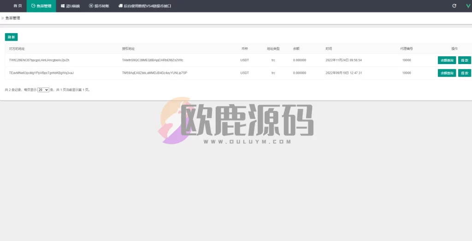Click timestamp 2022年09月19日 12:47:31

click(344, 73)
